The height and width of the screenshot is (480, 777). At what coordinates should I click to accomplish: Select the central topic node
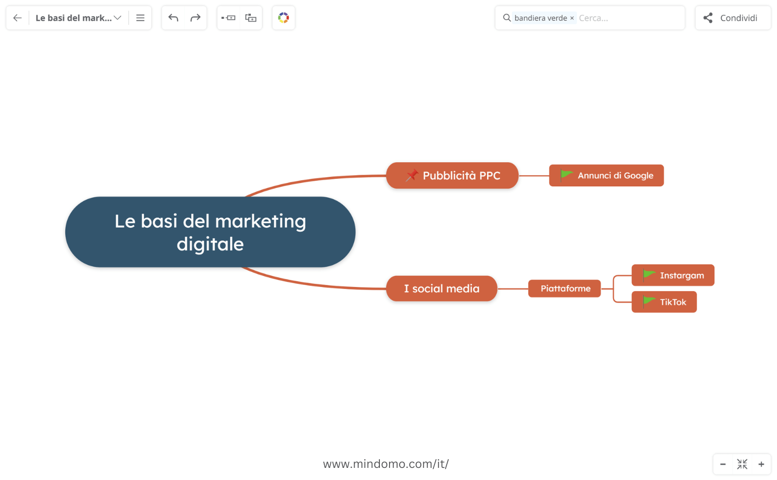pyautogui.click(x=210, y=232)
